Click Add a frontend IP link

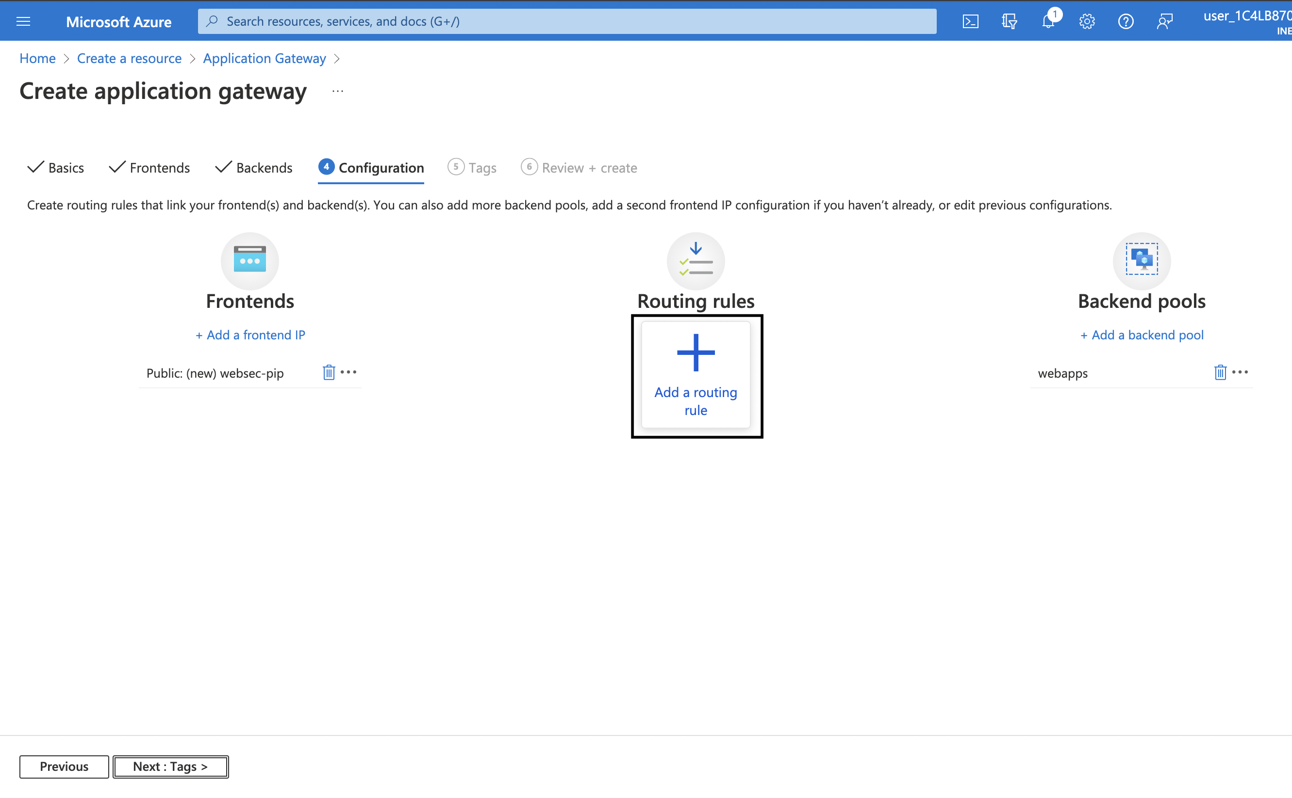point(250,335)
